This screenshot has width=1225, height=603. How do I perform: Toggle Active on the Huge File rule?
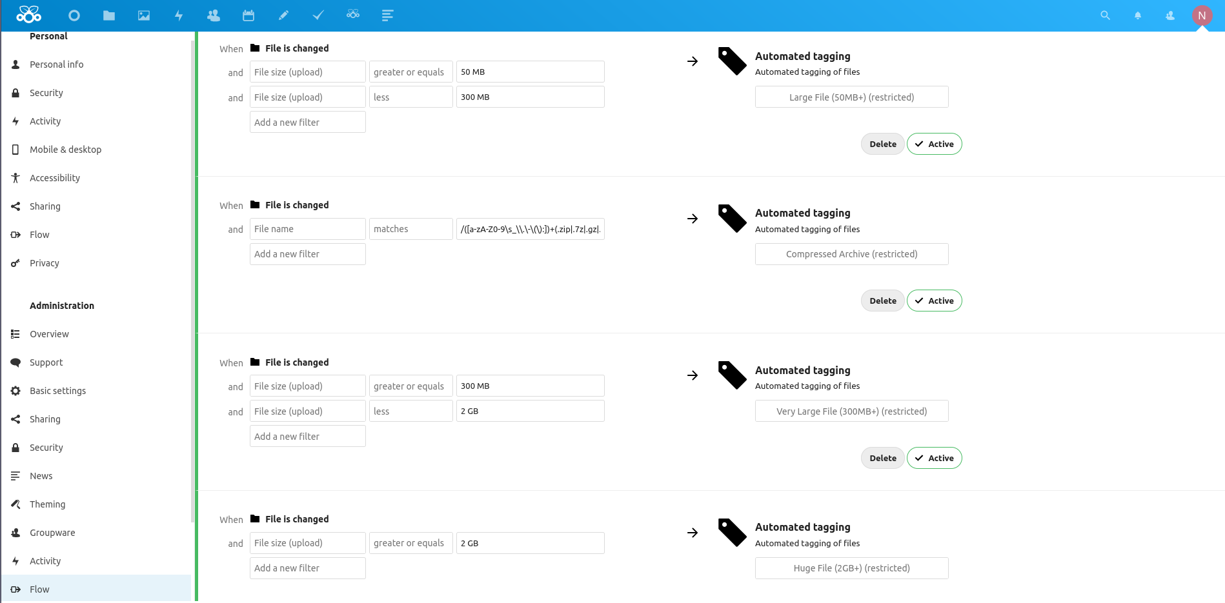pos(935,600)
